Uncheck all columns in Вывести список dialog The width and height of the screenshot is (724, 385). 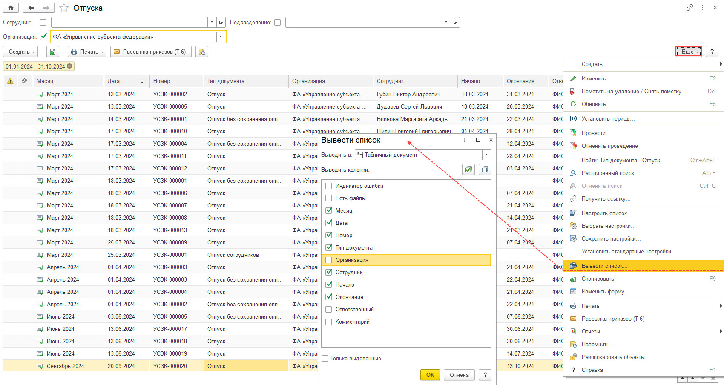(x=485, y=170)
